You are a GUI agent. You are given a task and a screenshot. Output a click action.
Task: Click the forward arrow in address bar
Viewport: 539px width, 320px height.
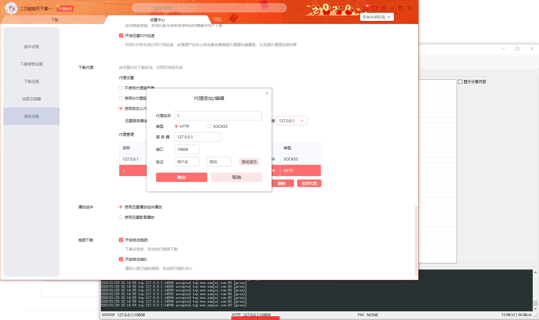[x=145, y=8]
